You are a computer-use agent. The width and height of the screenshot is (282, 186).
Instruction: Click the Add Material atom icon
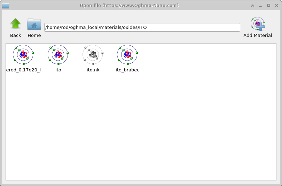coord(258,24)
